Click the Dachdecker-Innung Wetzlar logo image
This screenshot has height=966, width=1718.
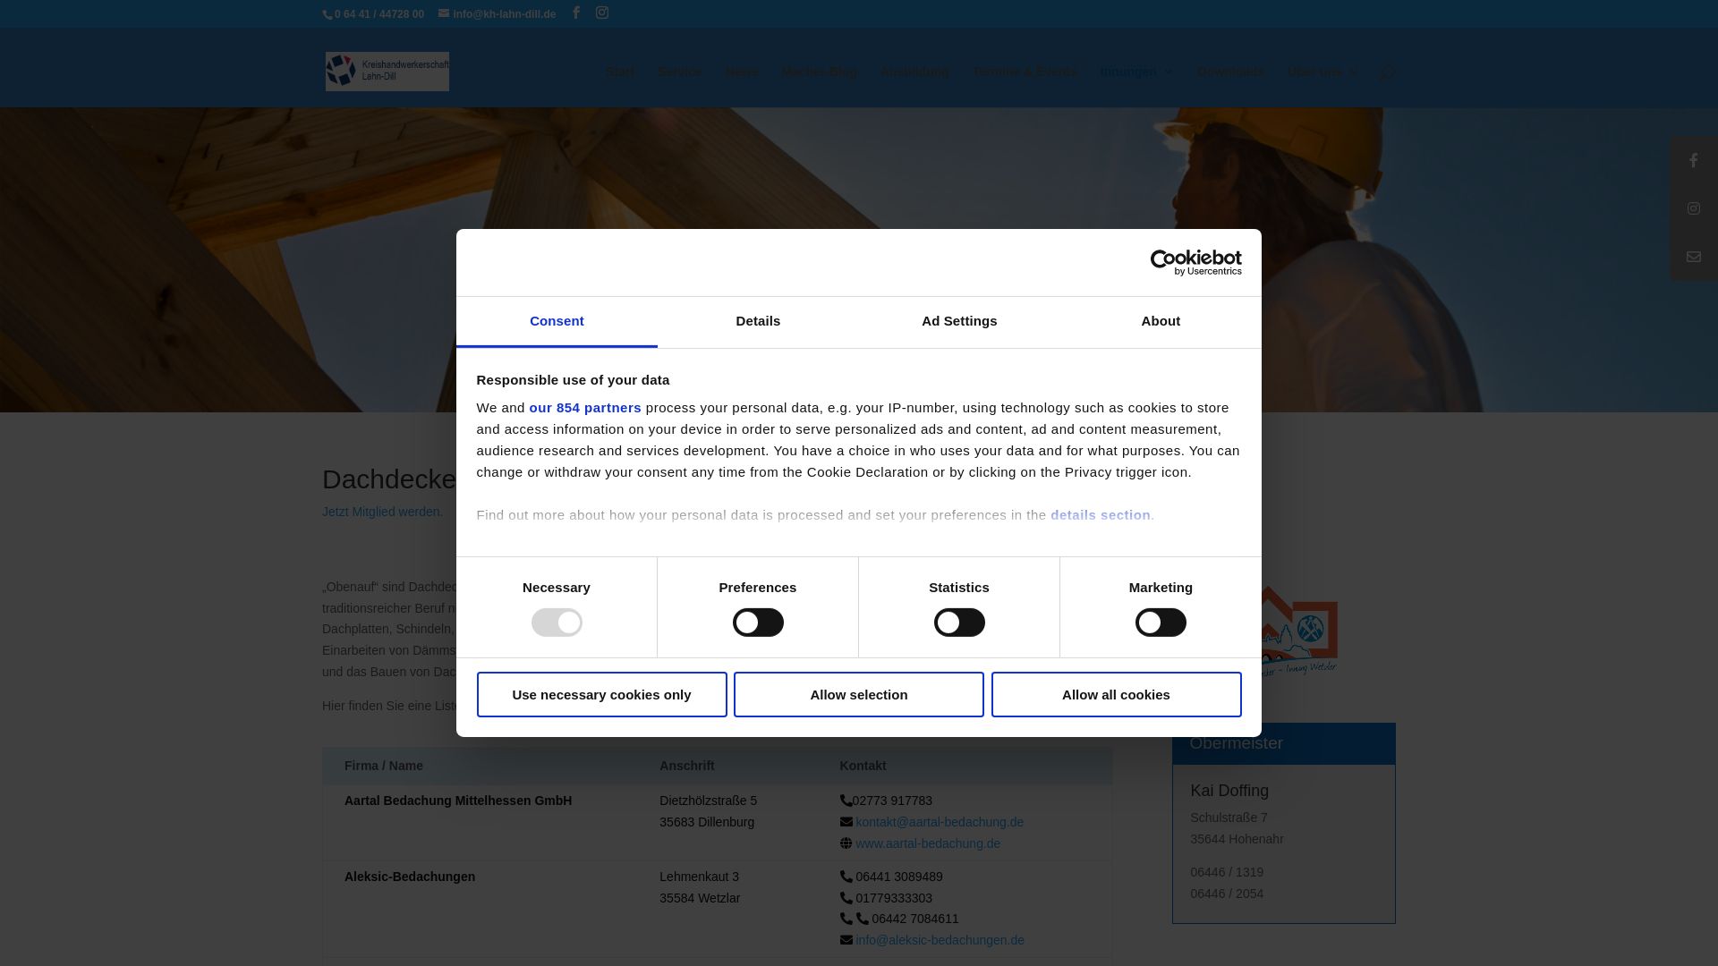[x=1299, y=631]
